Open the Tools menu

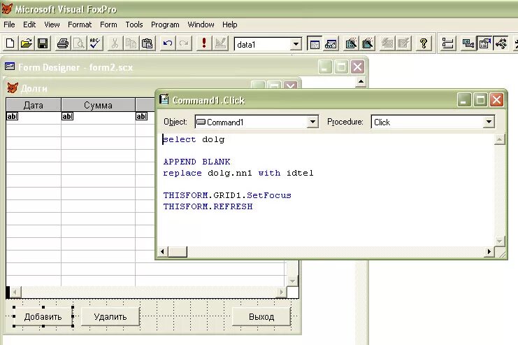point(134,24)
